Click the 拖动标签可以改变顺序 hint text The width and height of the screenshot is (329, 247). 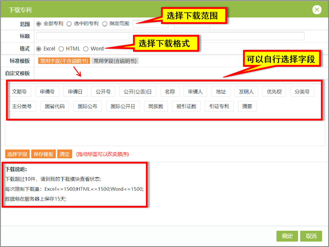point(102,154)
